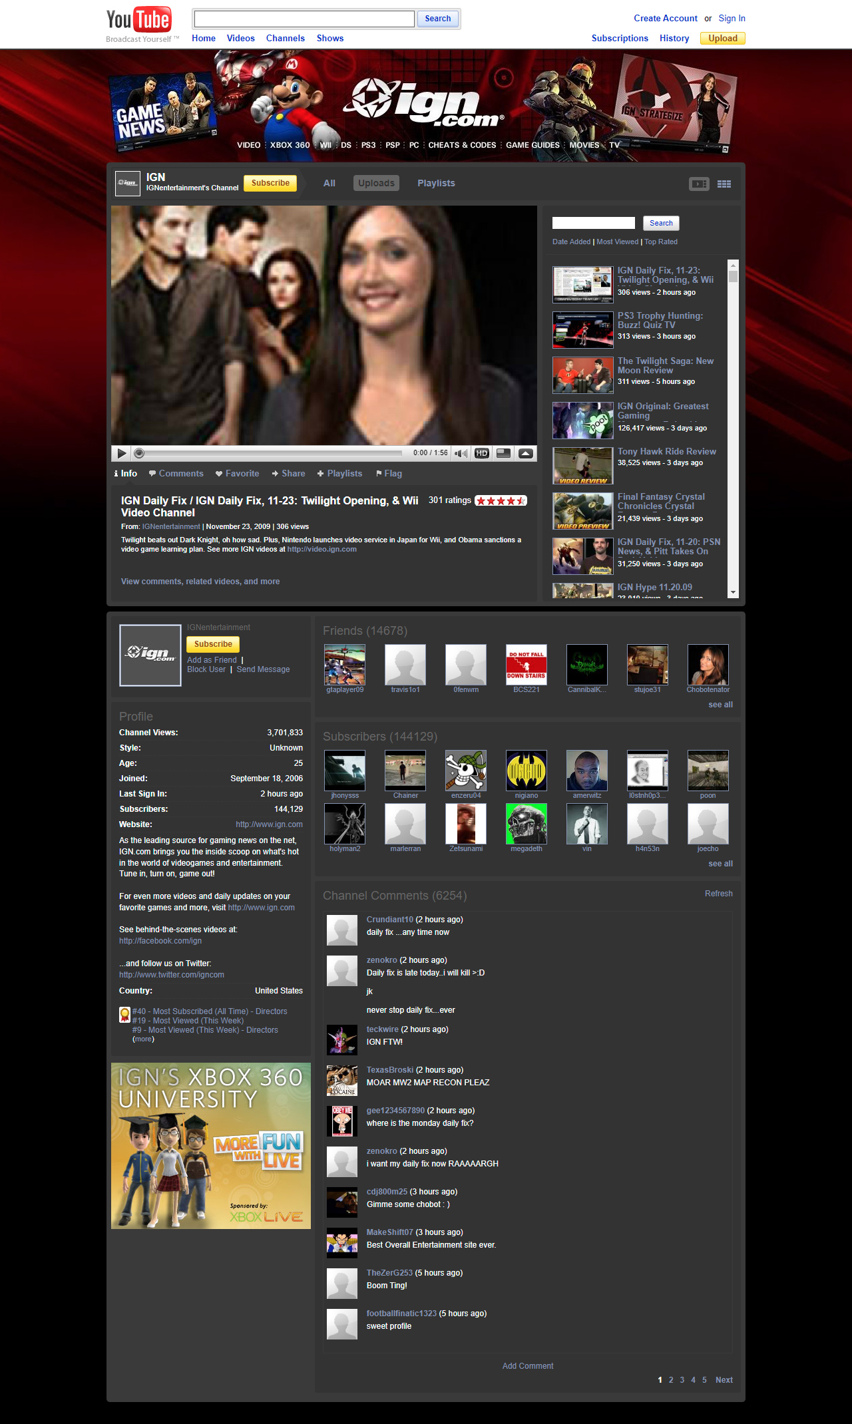Image resolution: width=852 pixels, height=1424 pixels.
Task: Open enzeru04 subscriber avatar
Action: click(x=466, y=771)
